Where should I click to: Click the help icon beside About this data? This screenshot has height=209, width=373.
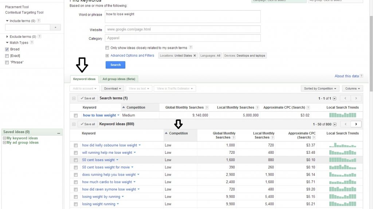361,76
